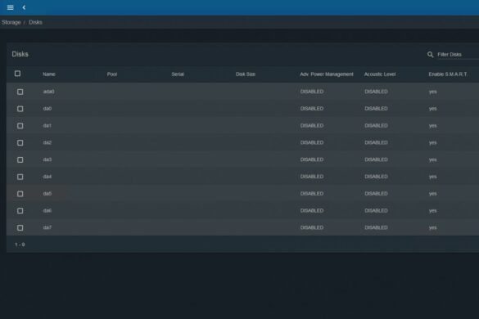Image resolution: width=479 pixels, height=319 pixels.
Task: Tick the da2 row checkbox
Action: tap(20, 142)
